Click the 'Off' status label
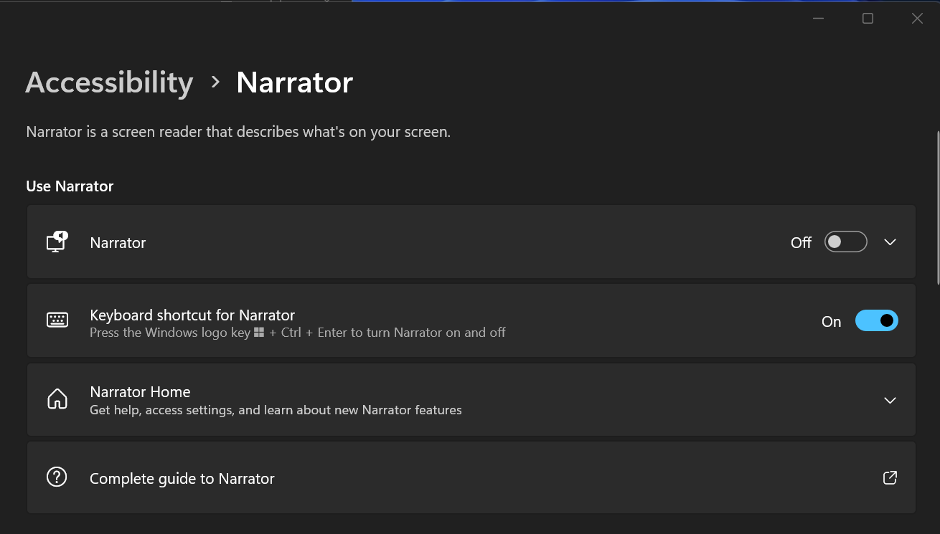 tap(801, 243)
